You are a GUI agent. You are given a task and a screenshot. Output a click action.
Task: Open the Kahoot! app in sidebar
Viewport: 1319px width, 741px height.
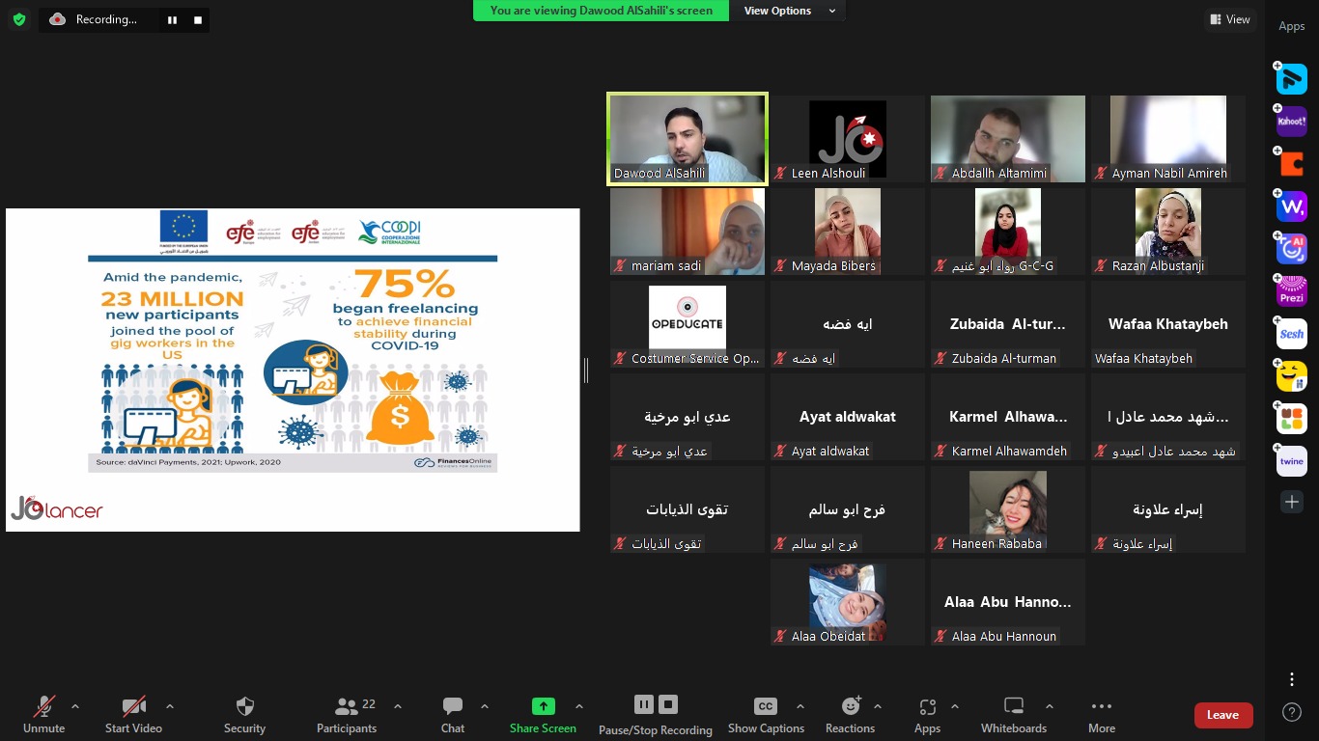tap(1292, 122)
